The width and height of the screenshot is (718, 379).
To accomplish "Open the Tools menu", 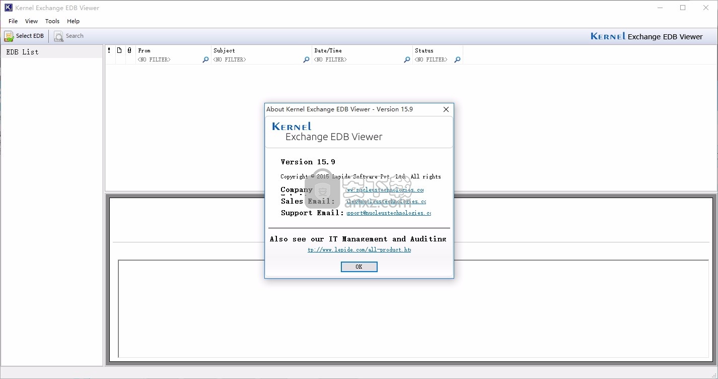I will (52, 21).
